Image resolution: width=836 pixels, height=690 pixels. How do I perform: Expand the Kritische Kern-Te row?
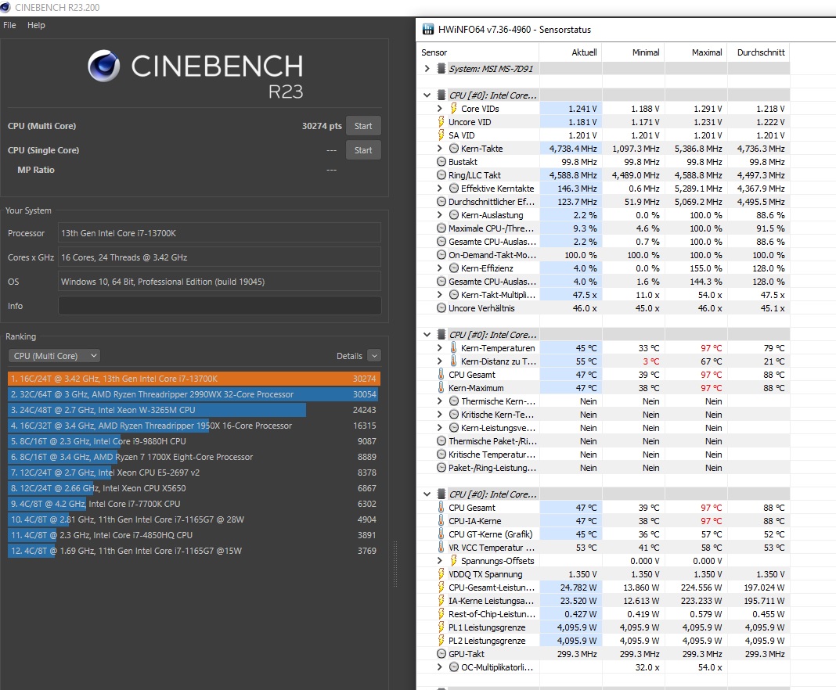tap(440, 415)
